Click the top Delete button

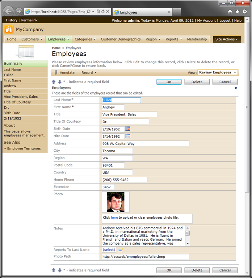click(197, 82)
